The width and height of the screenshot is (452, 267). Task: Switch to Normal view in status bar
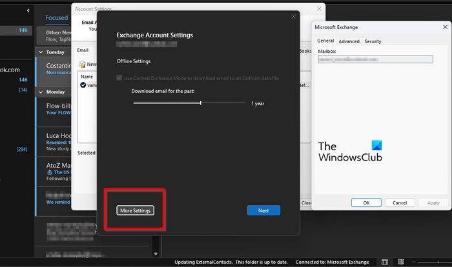[385, 262]
